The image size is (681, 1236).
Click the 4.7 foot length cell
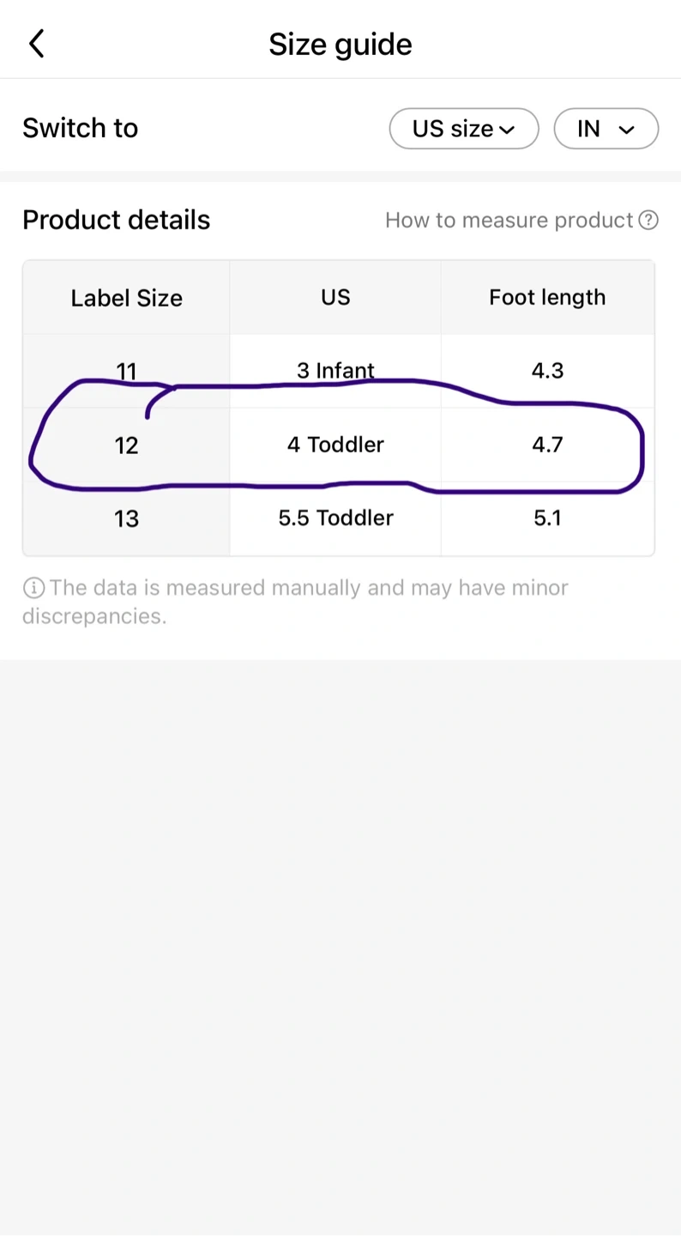pyautogui.click(x=547, y=445)
